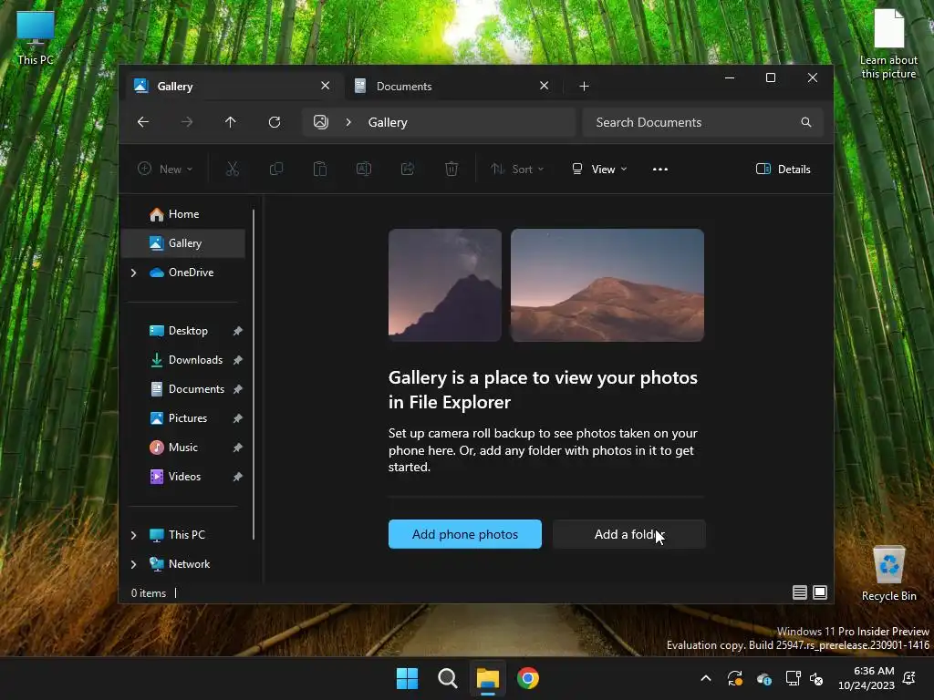Click the search magnifier icon

pyautogui.click(x=806, y=122)
